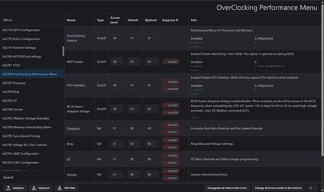Image resolution: width=324 pixels, height=192 pixels.
Task: Click Change all Access Levels in this Form
Action: click(278, 188)
